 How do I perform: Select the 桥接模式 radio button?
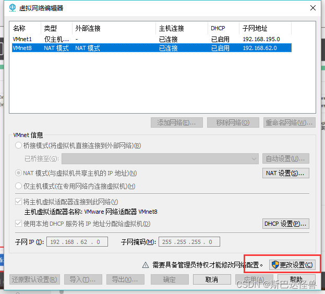[18, 145]
